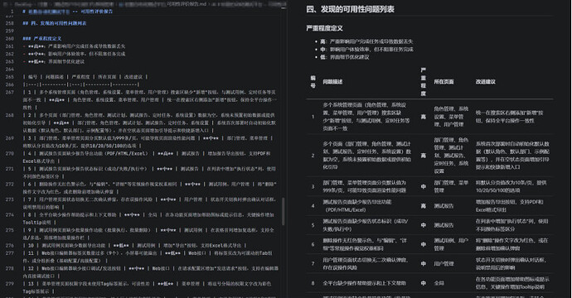572x298 pixels.
Task: Click preview bullet '中: 影响用户体验效率'
Action: tap(366, 49)
